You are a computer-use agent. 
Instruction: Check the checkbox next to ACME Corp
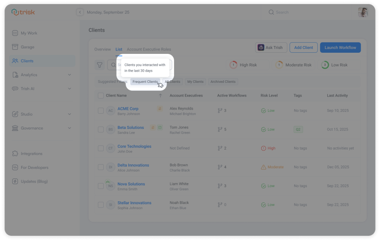coord(101,111)
